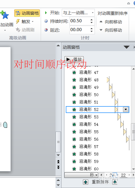Screen dimensions: 135x188
Task: Click the 播放 Play button
Action: [74, 59]
